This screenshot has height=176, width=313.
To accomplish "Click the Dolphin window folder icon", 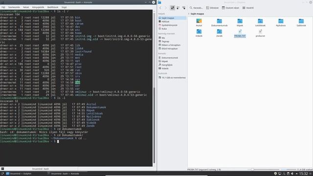I will click(x=159, y=2).
